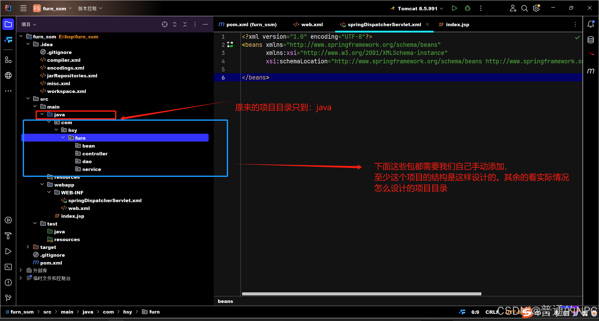This screenshot has height=321, width=599.
Task: Collapse the webapp folder
Action: click(42, 184)
